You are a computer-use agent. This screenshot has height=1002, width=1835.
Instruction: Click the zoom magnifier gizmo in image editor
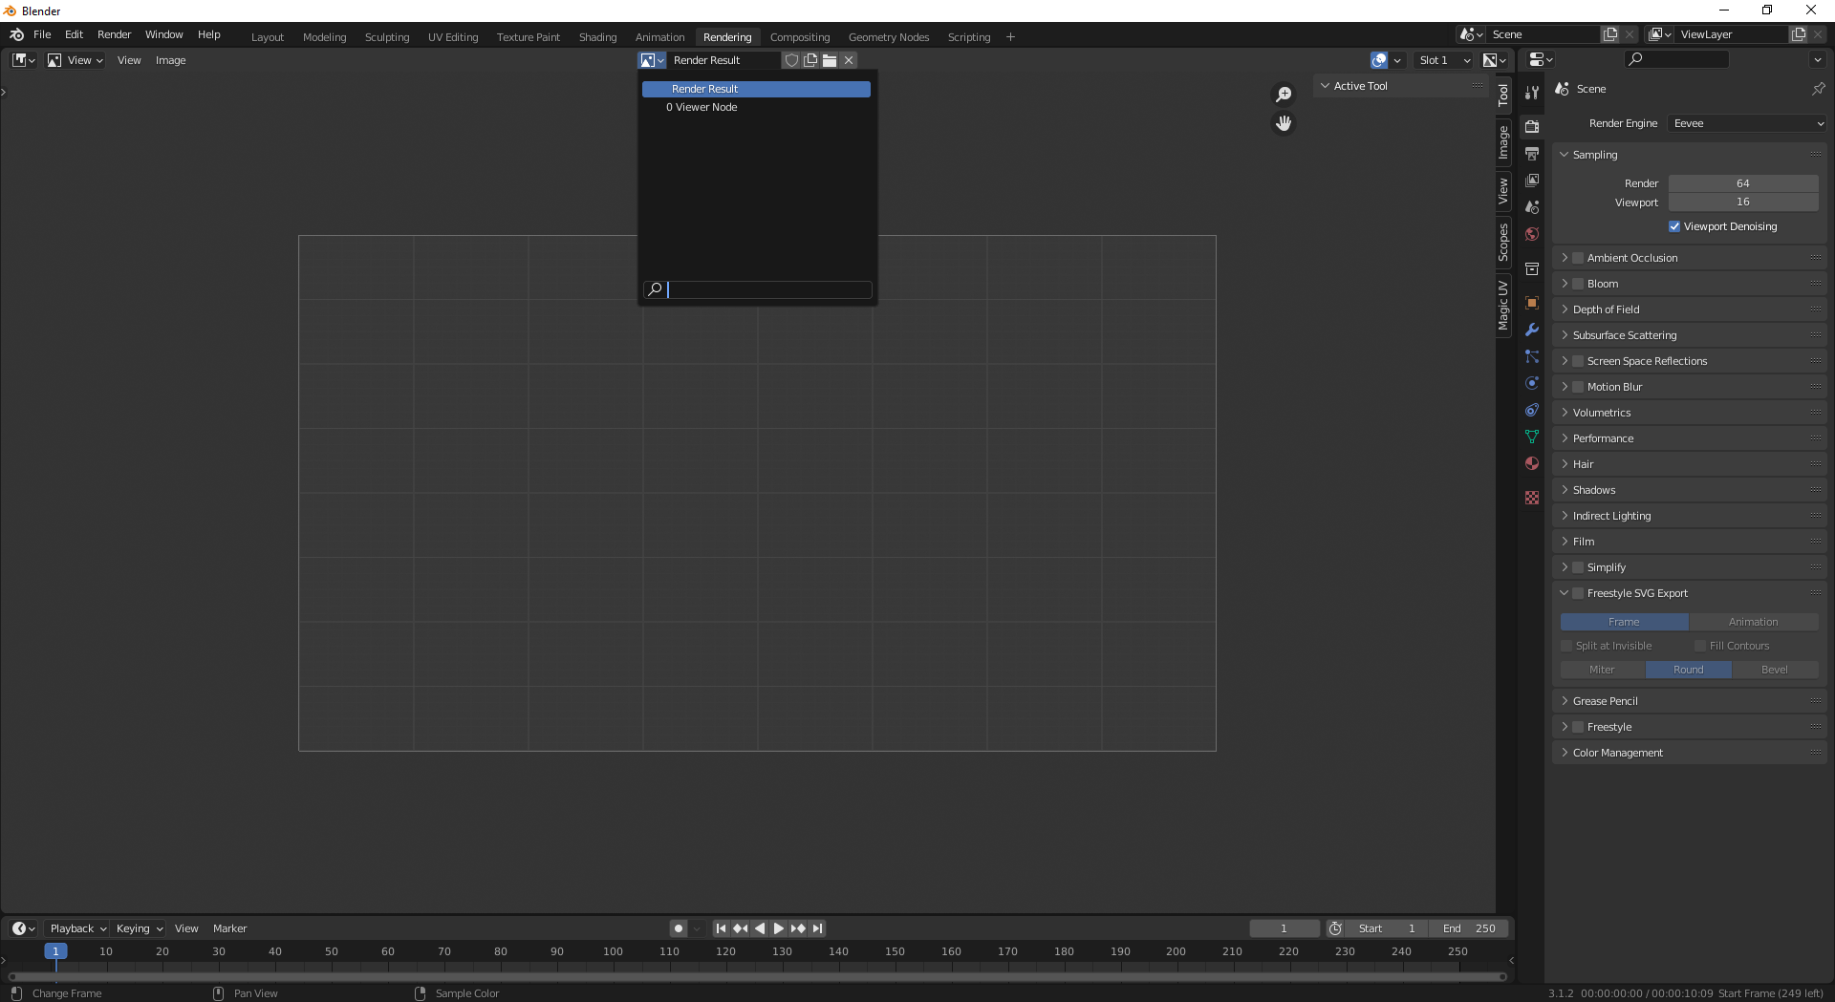[1284, 95]
